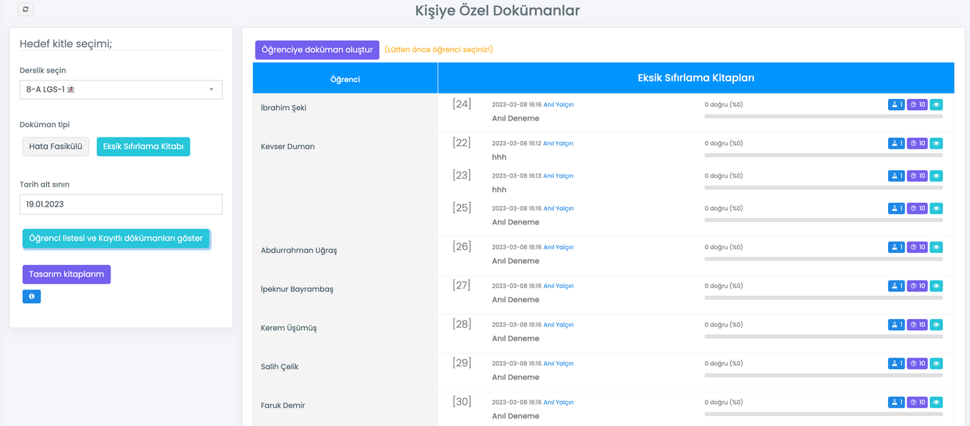This screenshot has width=970, height=426.
Task: Select Hata Fasikülü document type
Action: [56, 147]
